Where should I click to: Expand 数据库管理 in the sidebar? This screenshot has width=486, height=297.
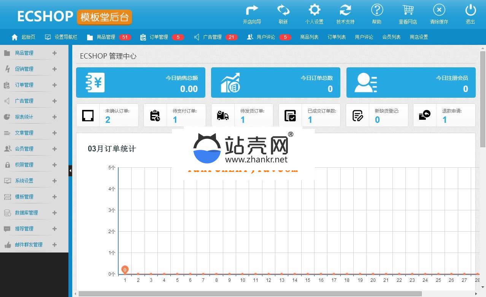point(54,213)
